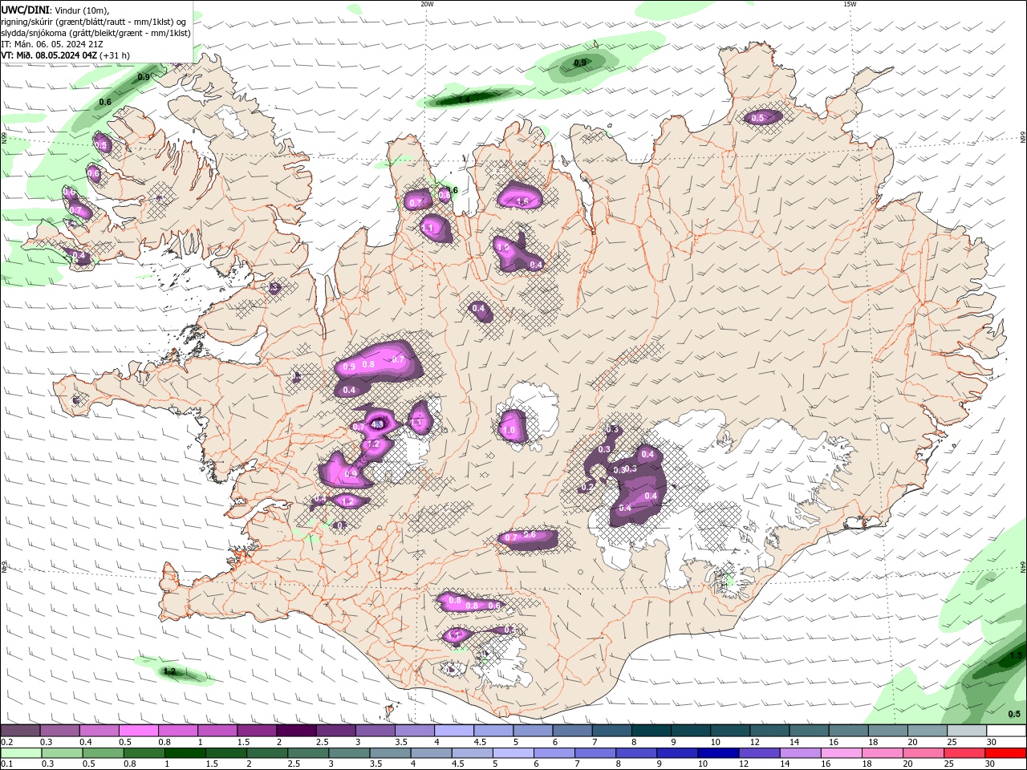Pick the bottom-row lightest green swatch between 0.1 and 0.3

click(22, 753)
